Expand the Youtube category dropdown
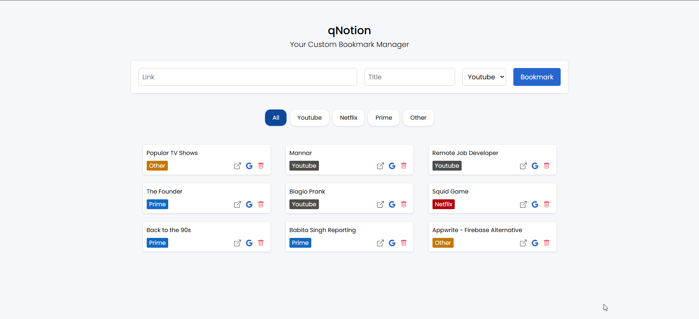The width and height of the screenshot is (699, 319). click(484, 77)
